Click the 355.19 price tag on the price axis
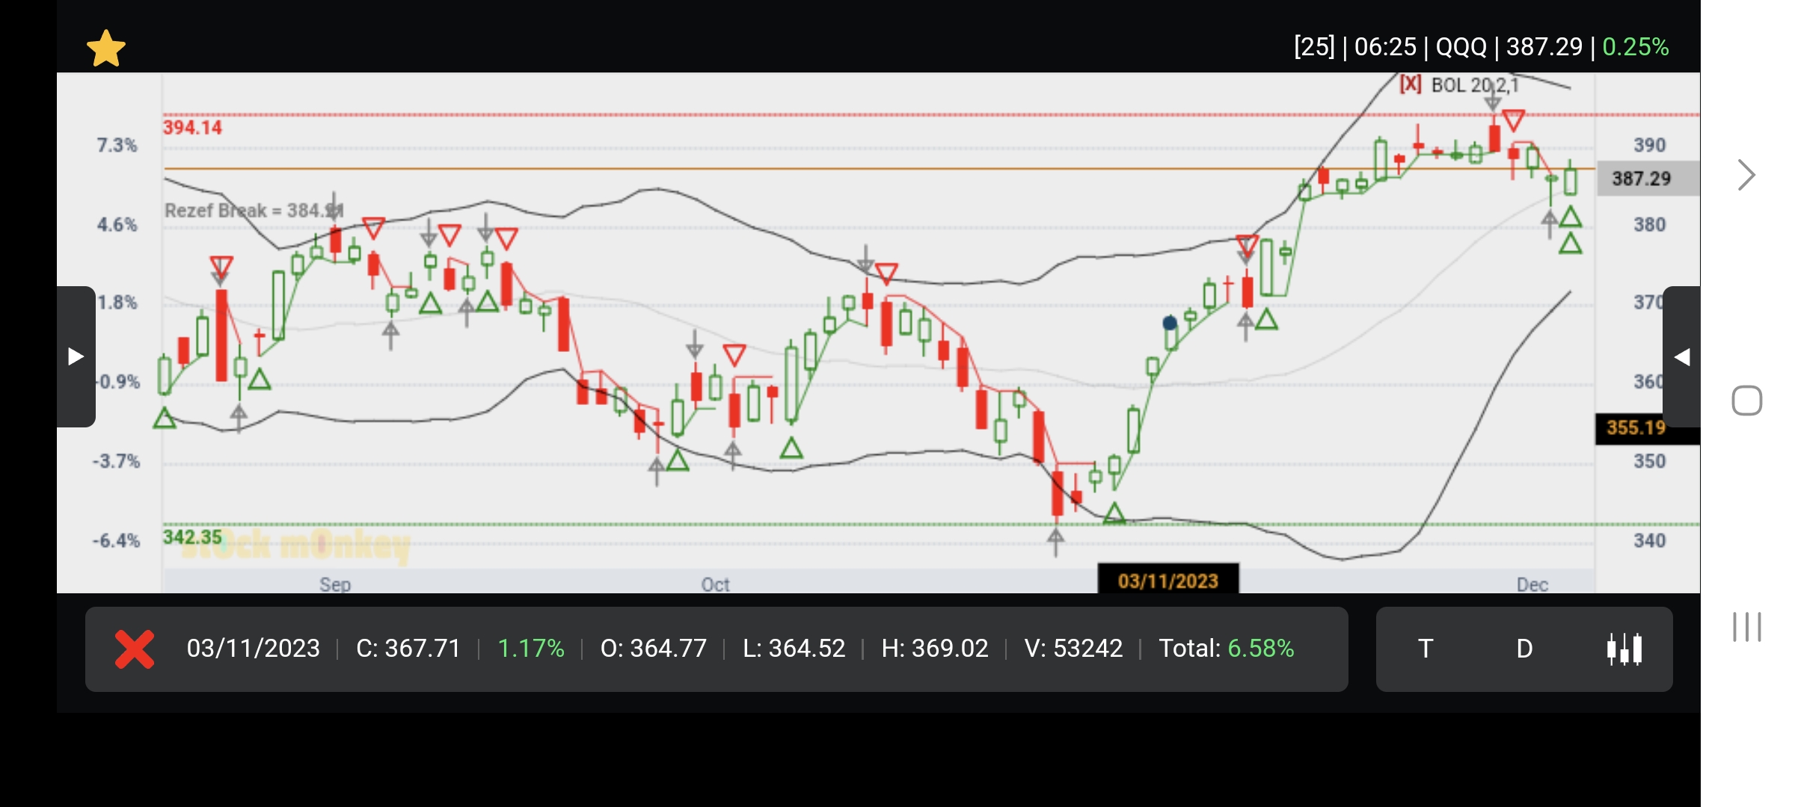 (1636, 428)
